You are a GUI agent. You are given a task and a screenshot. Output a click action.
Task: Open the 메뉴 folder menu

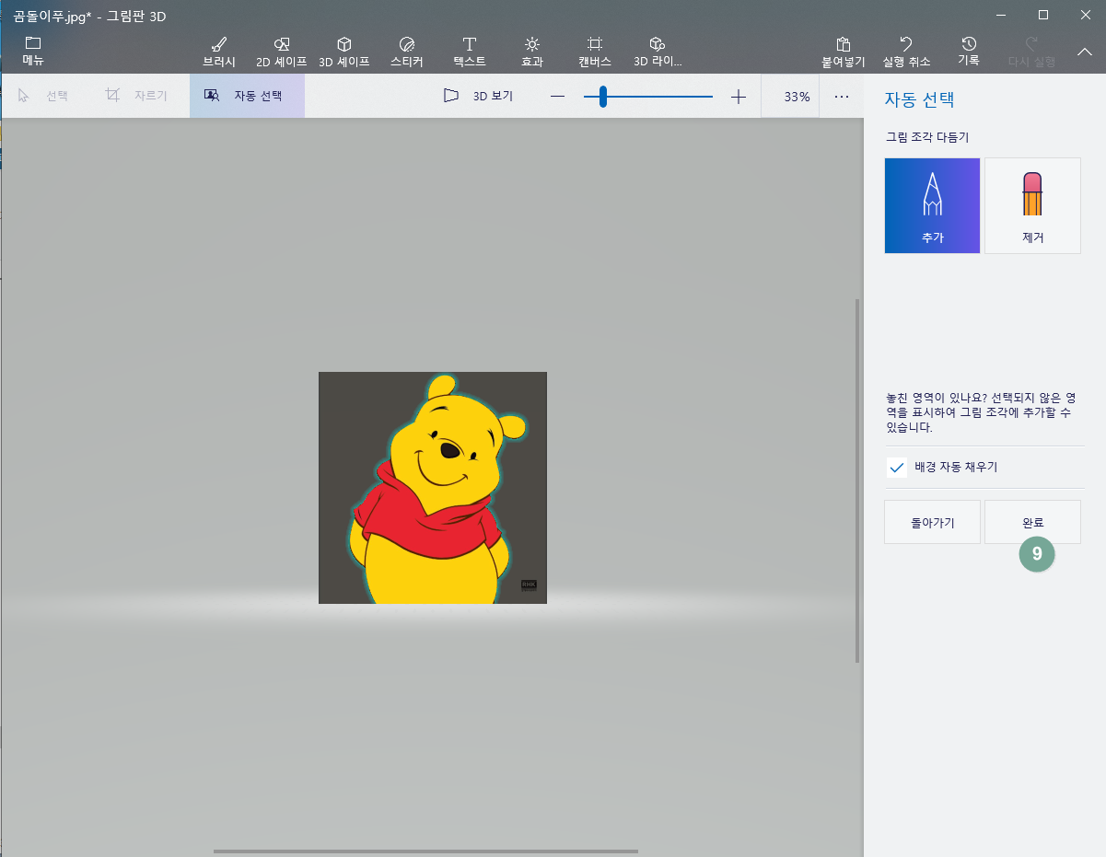pos(33,52)
